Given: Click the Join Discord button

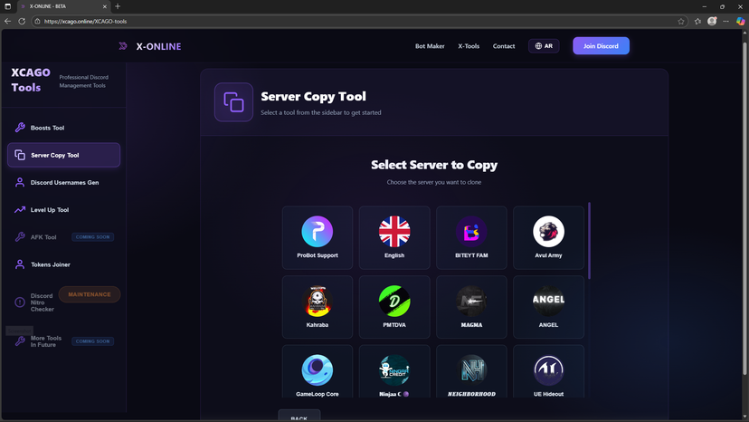Looking at the screenshot, I should (x=601, y=46).
